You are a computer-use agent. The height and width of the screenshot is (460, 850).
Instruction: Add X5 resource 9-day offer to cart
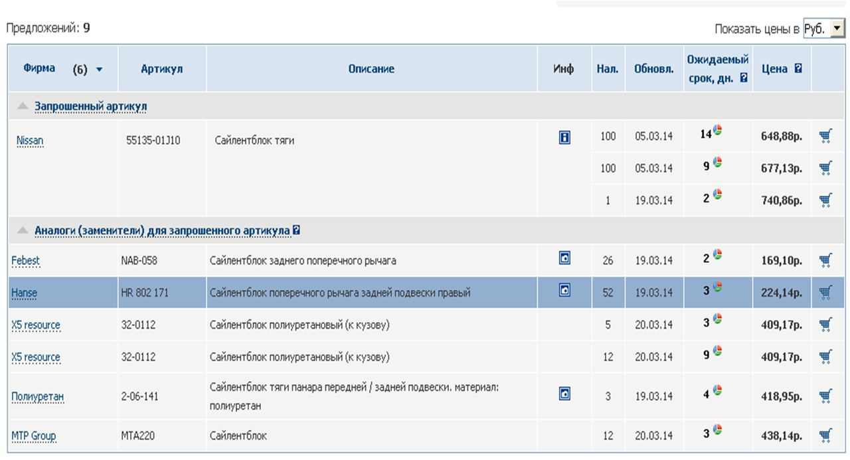click(x=825, y=357)
